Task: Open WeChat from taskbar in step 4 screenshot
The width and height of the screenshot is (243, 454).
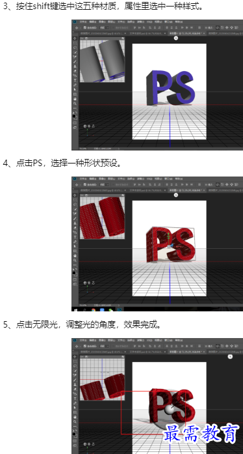Action: click(x=111, y=310)
